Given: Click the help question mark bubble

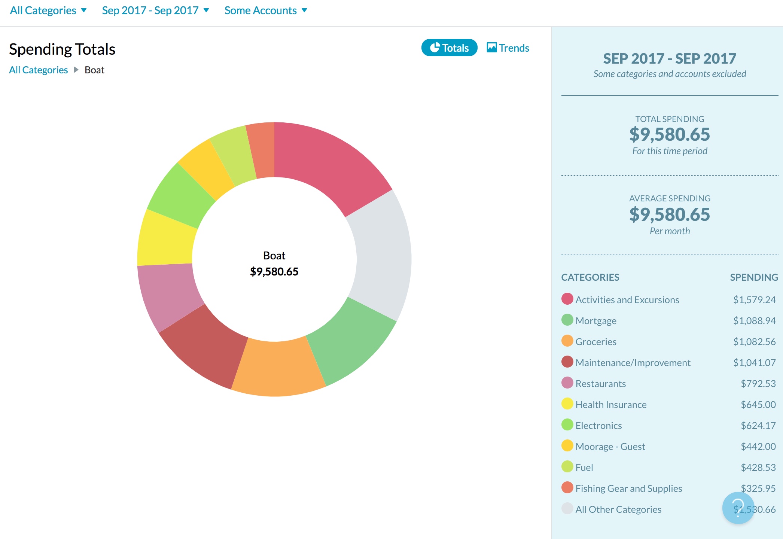Looking at the screenshot, I should pyautogui.click(x=738, y=508).
